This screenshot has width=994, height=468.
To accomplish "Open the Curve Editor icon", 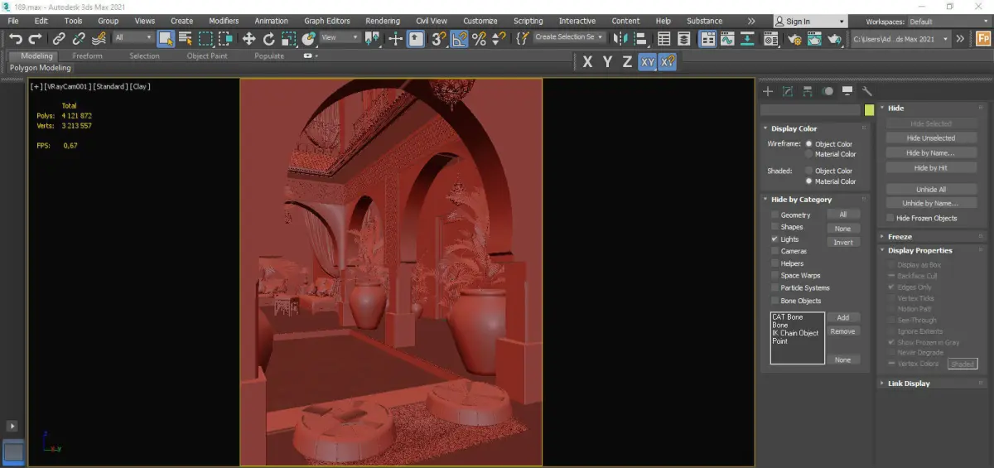I will (727, 38).
